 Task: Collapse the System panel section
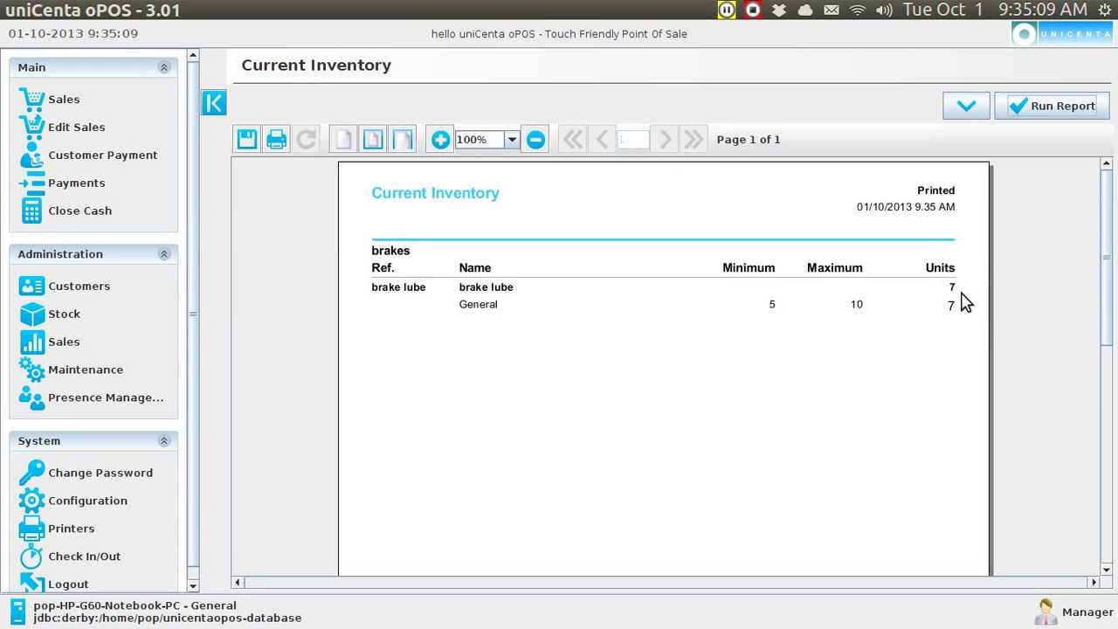coord(163,441)
